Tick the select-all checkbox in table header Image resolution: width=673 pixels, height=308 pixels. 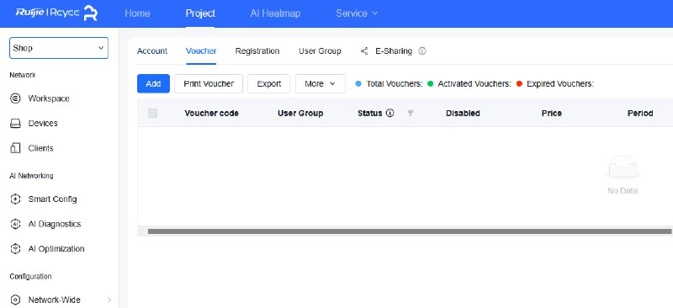pos(152,114)
